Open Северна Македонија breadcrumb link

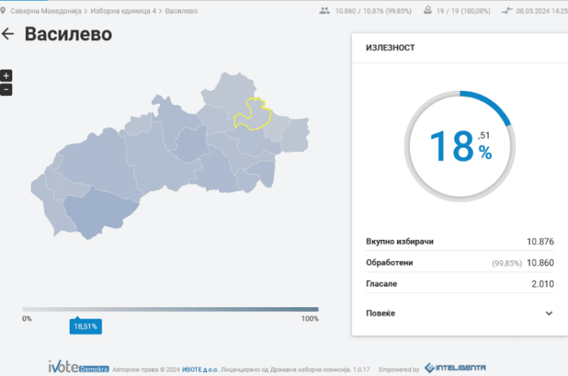point(45,11)
